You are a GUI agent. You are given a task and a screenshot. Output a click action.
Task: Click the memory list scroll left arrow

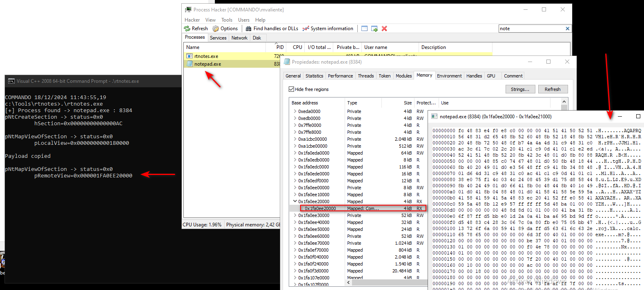pyautogui.click(x=349, y=282)
